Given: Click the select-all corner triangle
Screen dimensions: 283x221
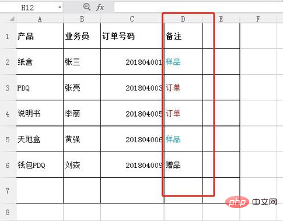Looking at the screenshot, I should [x=12, y=19].
